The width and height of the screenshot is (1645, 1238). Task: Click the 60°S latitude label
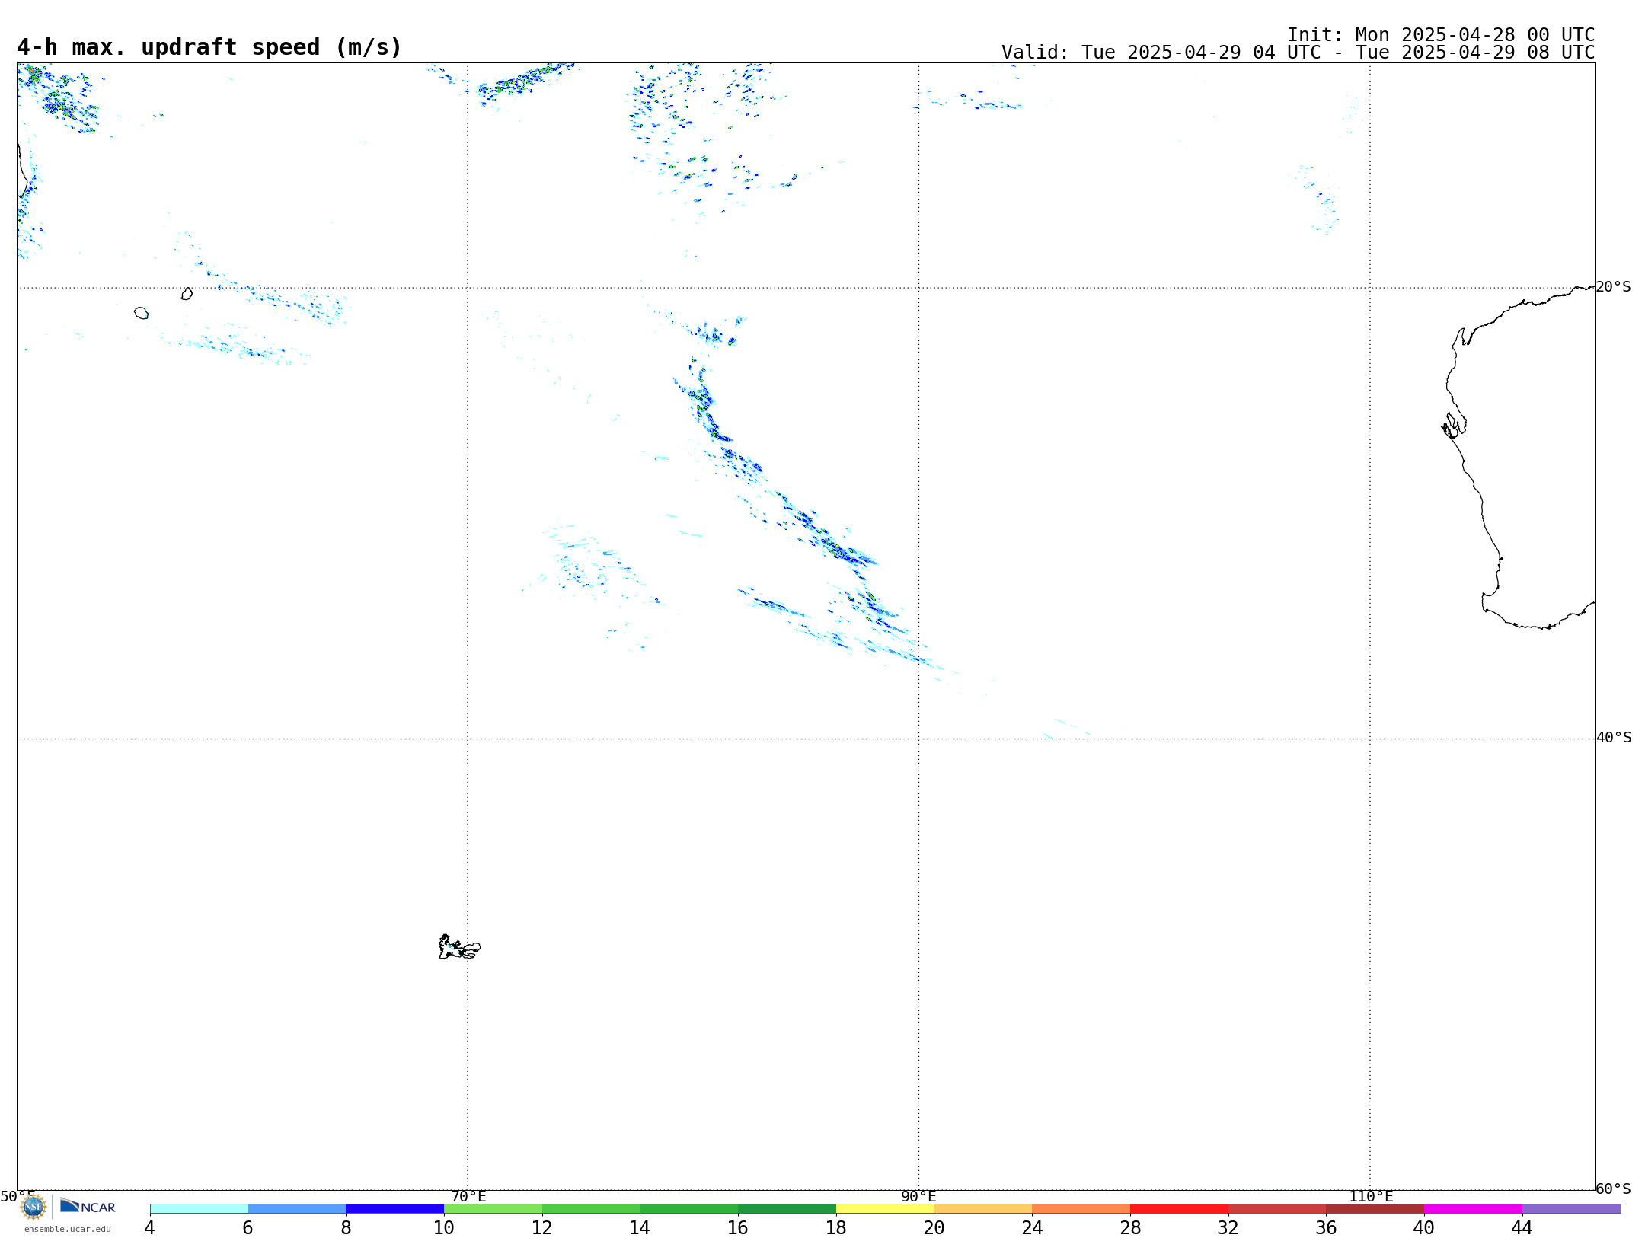pyautogui.click(x=1613, y=1189)
